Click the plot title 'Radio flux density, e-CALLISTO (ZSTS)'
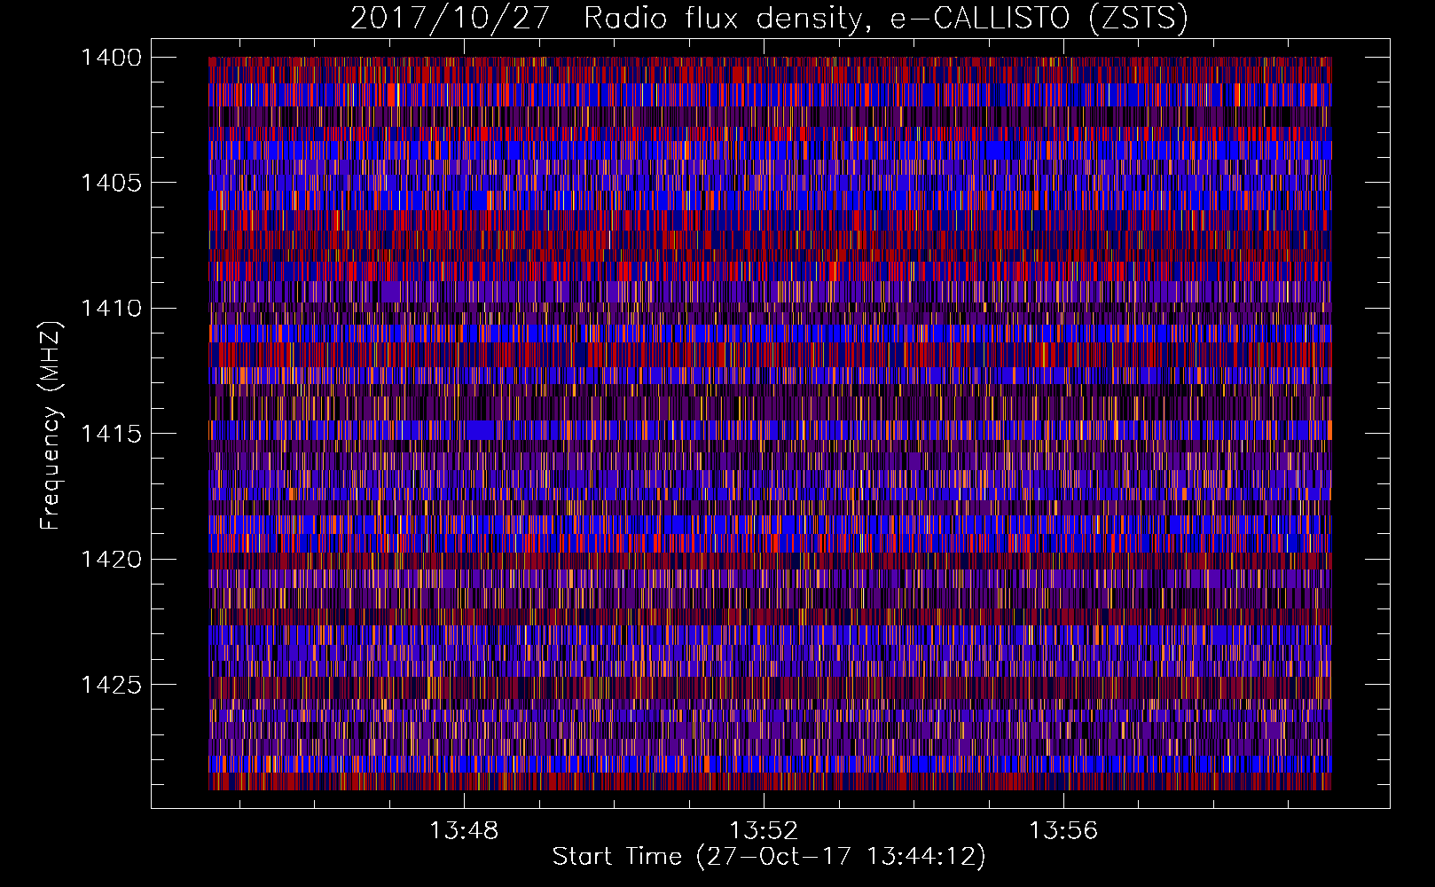Viewport: 1435px width, 887px height. pos(886,18)
